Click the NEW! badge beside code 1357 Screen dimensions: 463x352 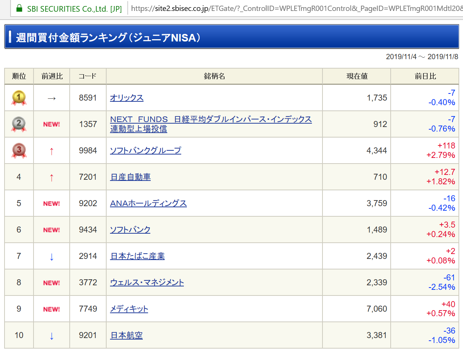[x=52, y=124]
